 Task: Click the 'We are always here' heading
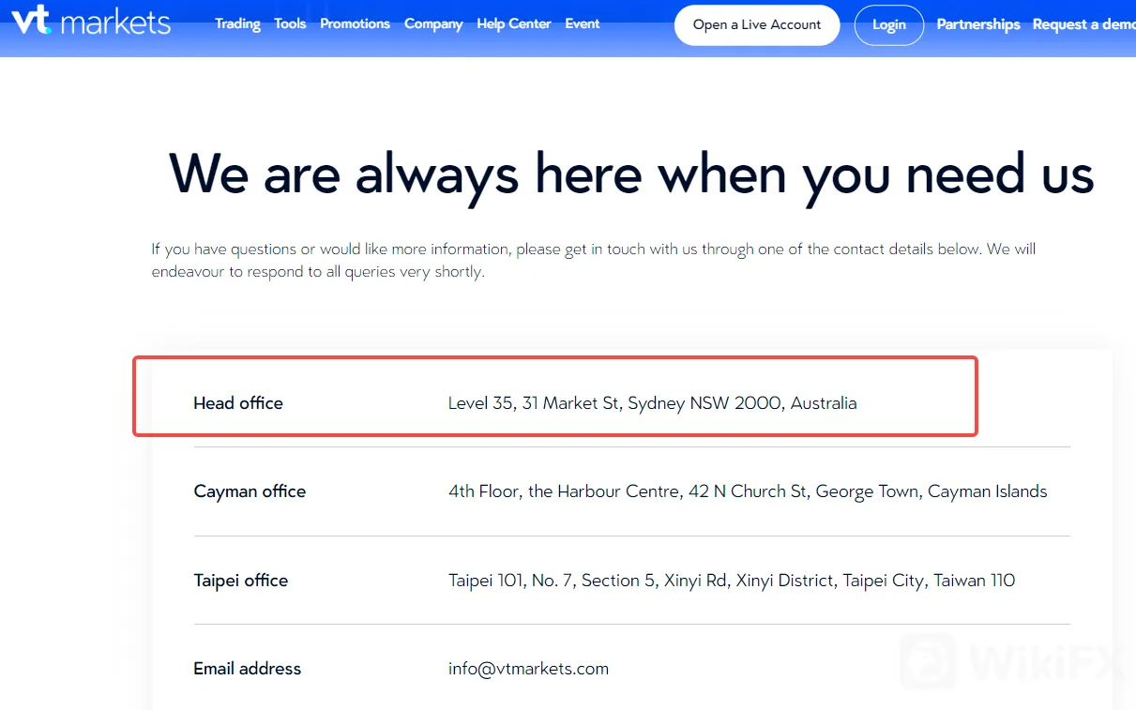click(631, 174)
